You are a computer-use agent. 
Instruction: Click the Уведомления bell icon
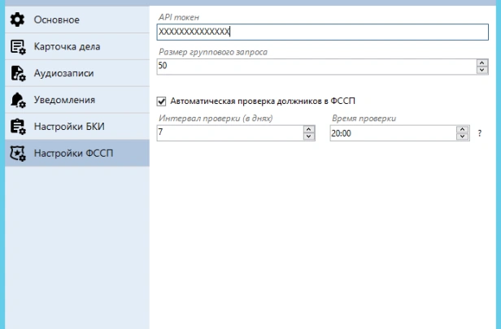[17, 100]
